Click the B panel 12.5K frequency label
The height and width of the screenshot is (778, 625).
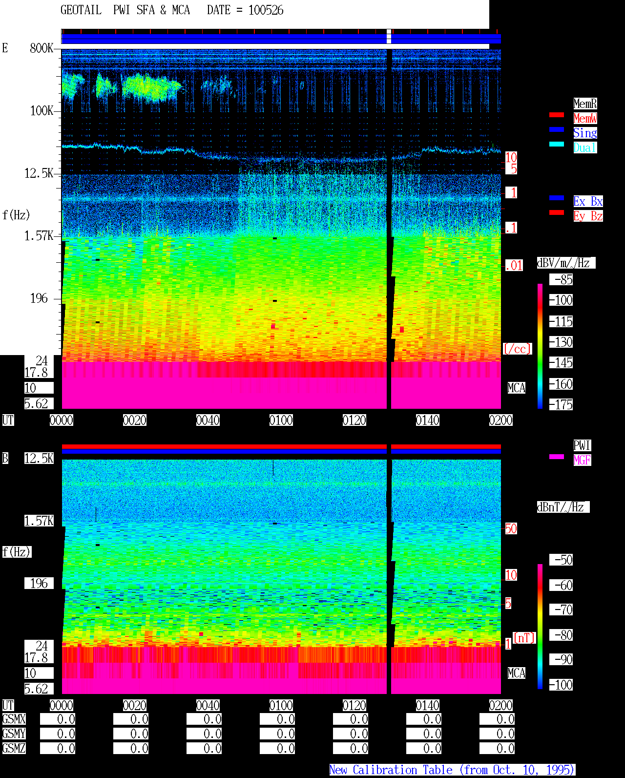(x=39, y=458)
